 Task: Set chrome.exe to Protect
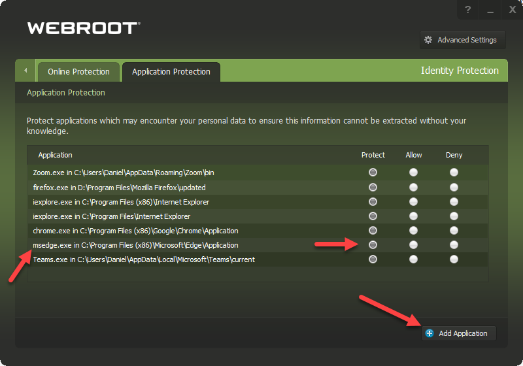tap(373, 230)
